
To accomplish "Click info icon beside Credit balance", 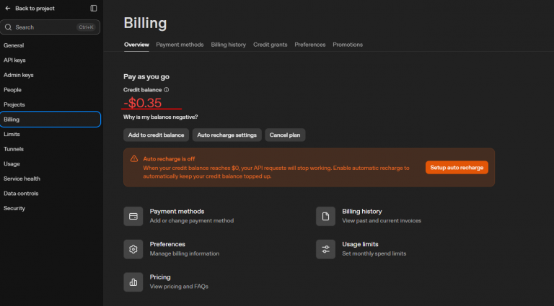I will [167, 90].
